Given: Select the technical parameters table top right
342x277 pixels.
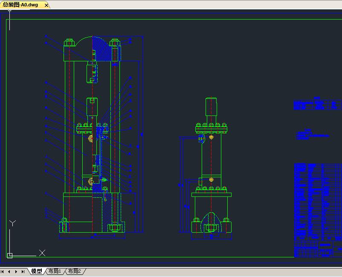Looking at the screenshot, I should pyautogui.click(x=317, y=105).
